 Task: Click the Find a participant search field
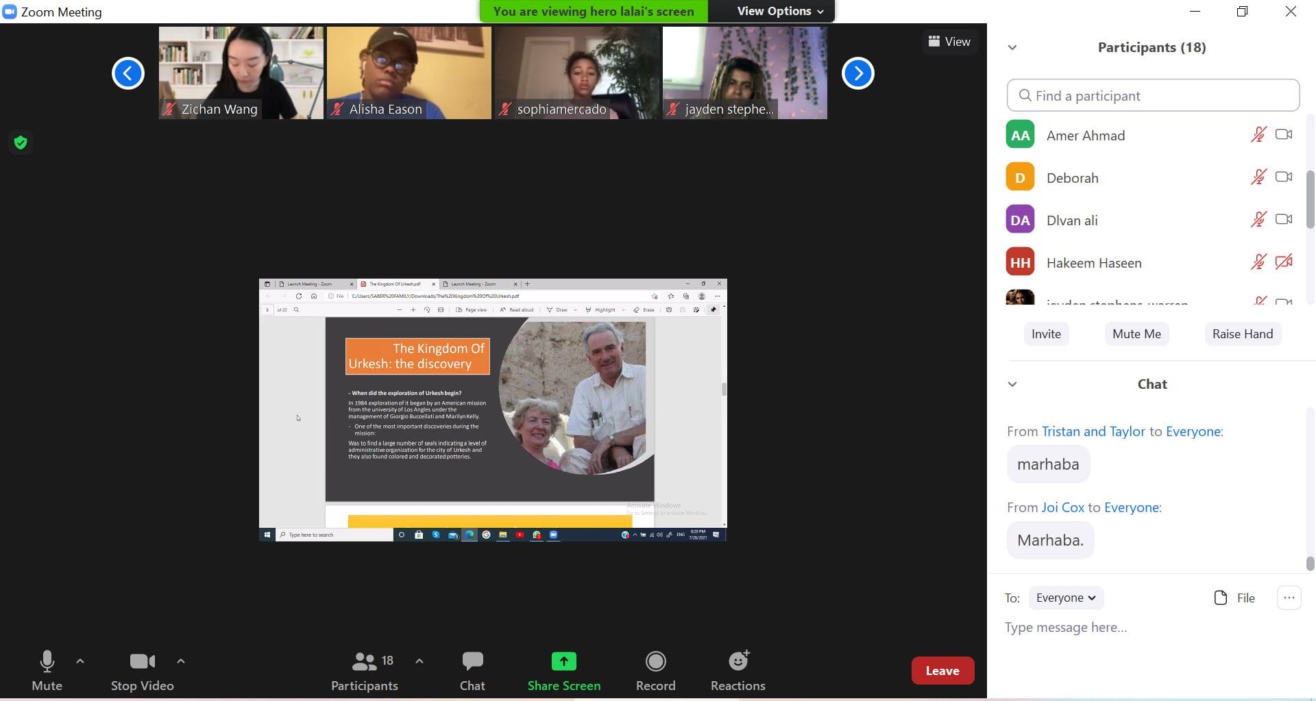[x=1153, y=96]
